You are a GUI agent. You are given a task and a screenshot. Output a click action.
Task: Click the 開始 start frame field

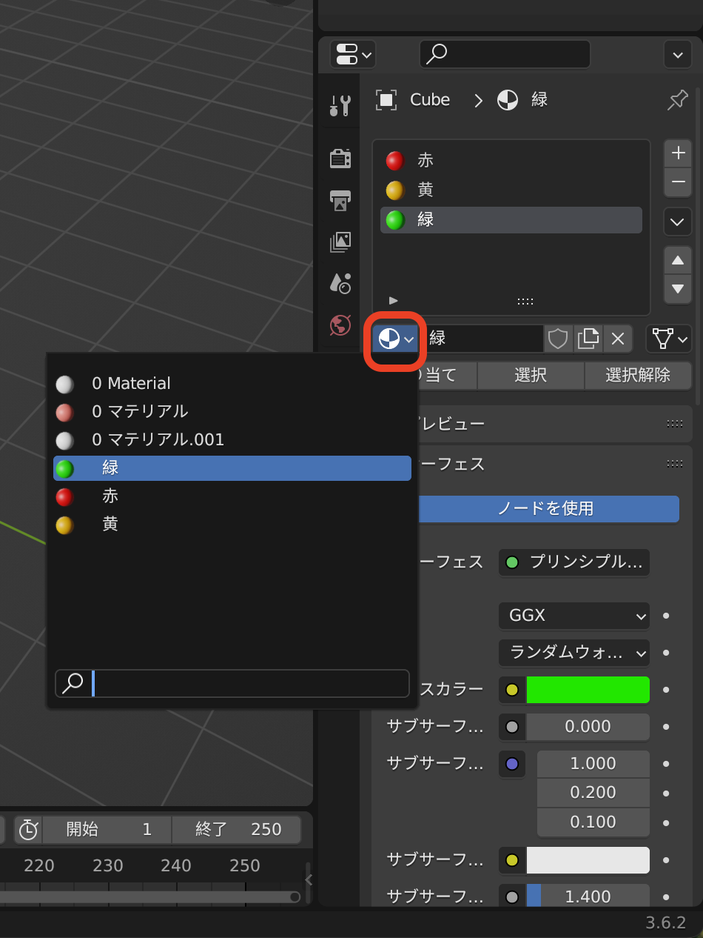coord(107,829)
